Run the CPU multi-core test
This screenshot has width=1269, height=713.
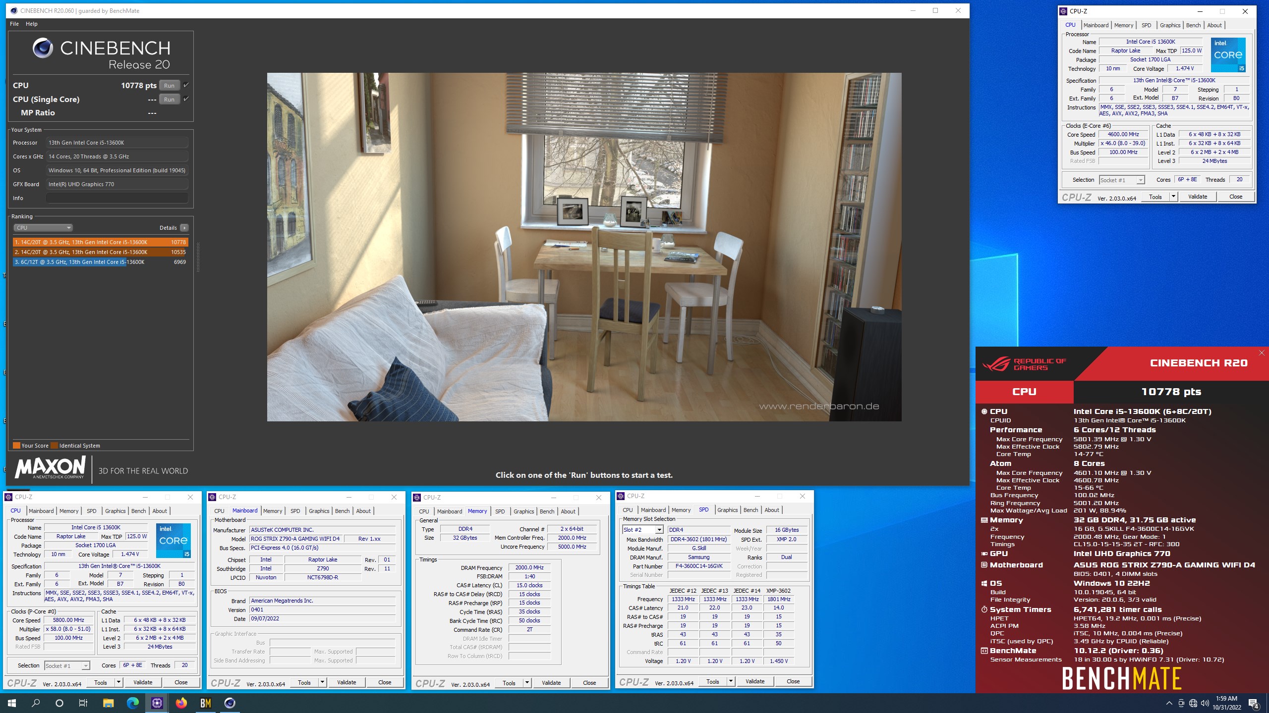tap(170, 86)
